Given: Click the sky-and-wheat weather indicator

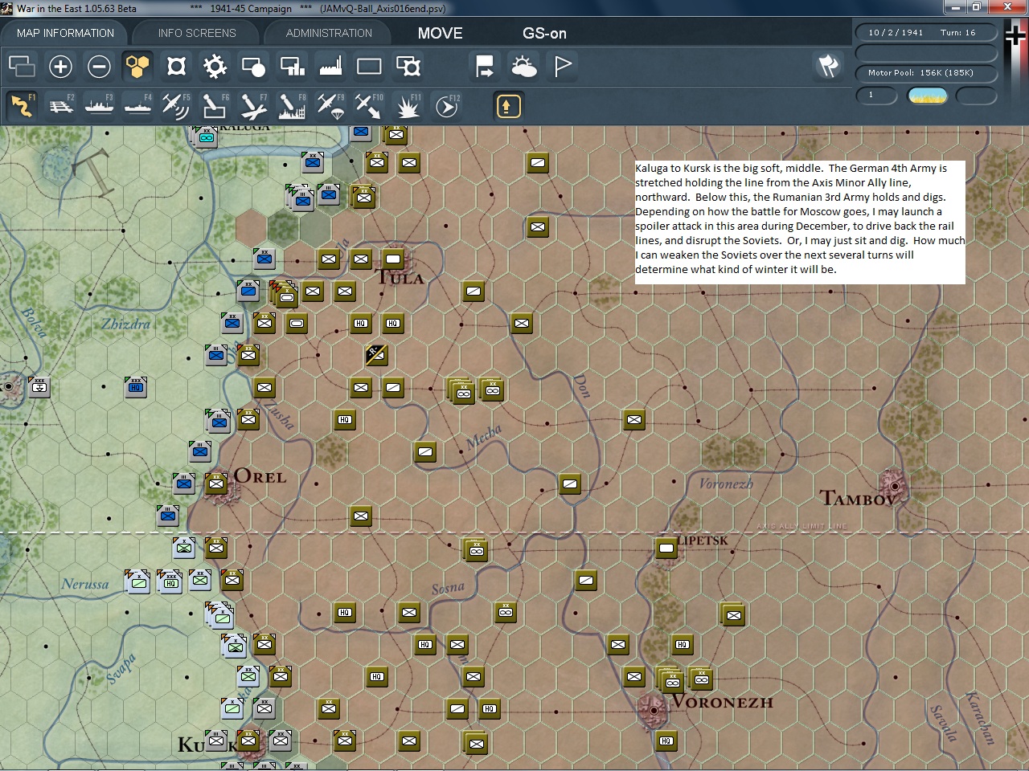Looking at the screenshot, I should [927, 96].
